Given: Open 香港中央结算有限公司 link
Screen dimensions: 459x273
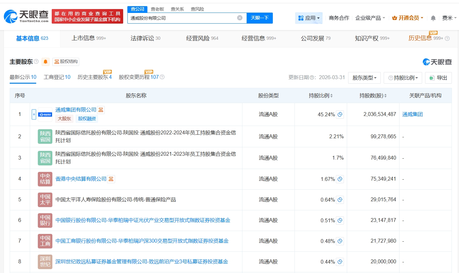Looking at the screenshot, I should pos(81,179).
